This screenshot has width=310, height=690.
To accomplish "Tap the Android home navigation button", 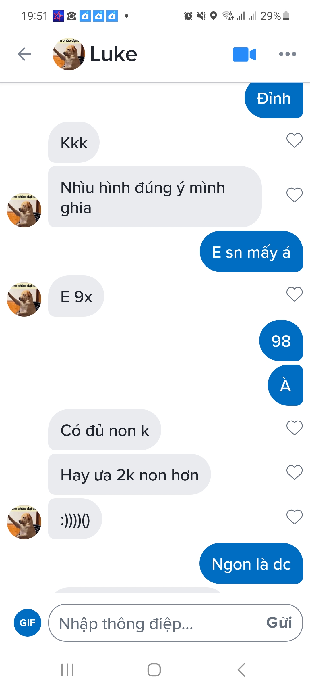I will tap(154, 670).
